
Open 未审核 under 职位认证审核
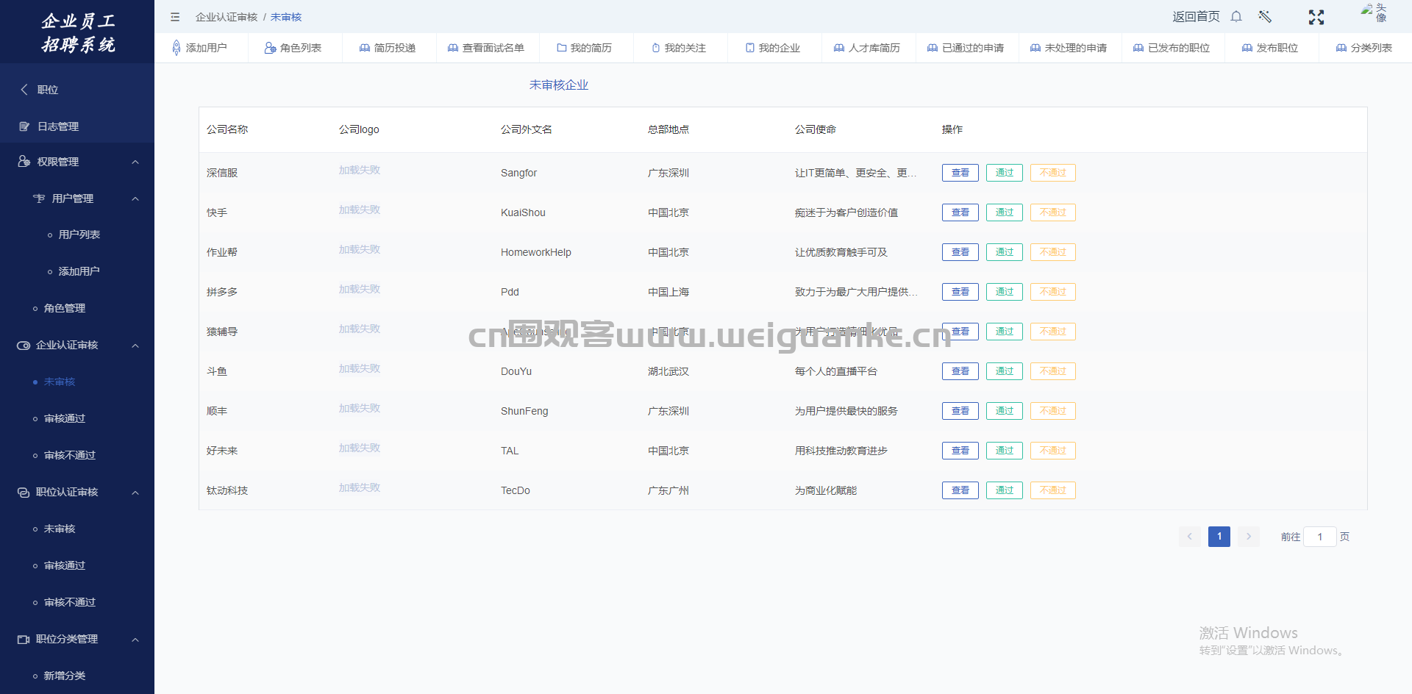(60, 529)
